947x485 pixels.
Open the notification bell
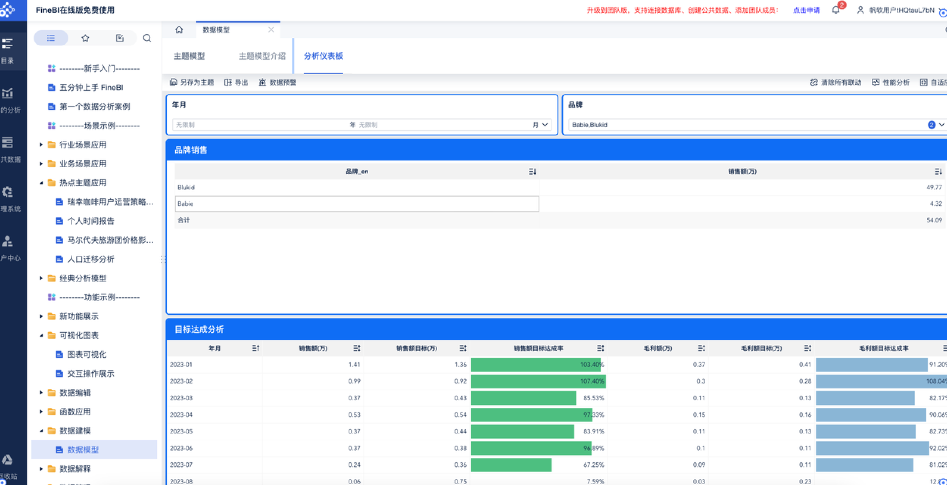pyautogui.click(x=836, y=10)
